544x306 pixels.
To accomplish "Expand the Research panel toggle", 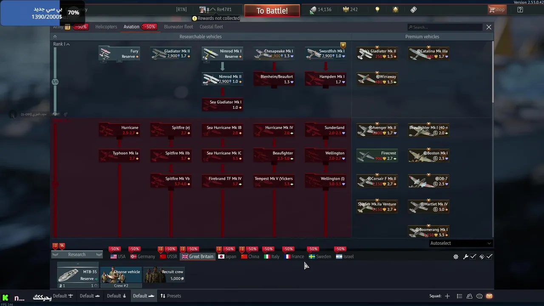I will pyautogui.click(x=77, y=255).
